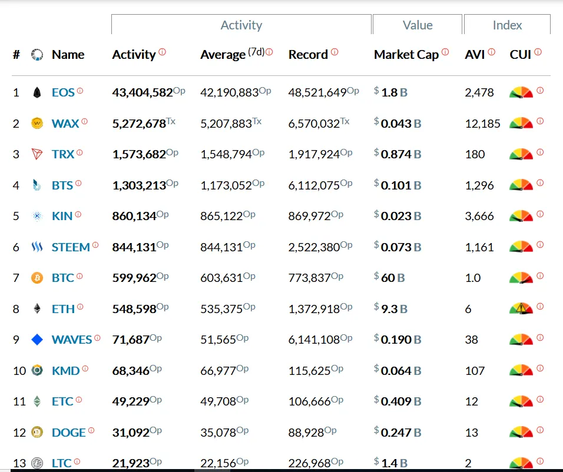
Task: Open the DOGE coin link
Action: [68, 432]
